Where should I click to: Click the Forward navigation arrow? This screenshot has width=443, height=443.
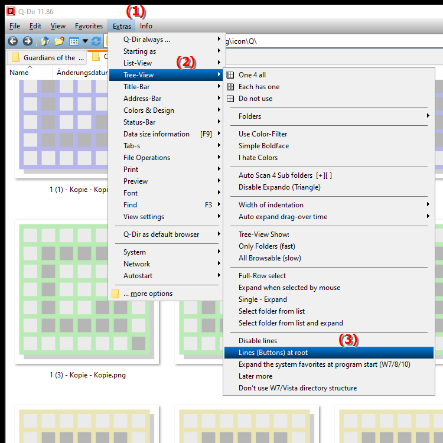click(x=27, y=41)
